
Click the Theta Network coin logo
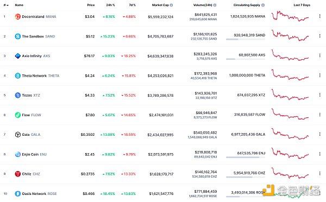tap(18, 75)
